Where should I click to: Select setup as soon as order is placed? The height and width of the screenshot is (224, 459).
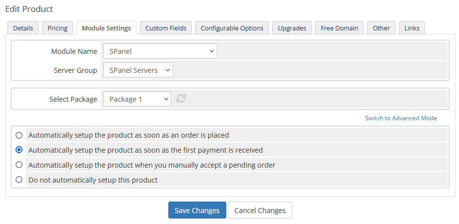click(19, 135)
